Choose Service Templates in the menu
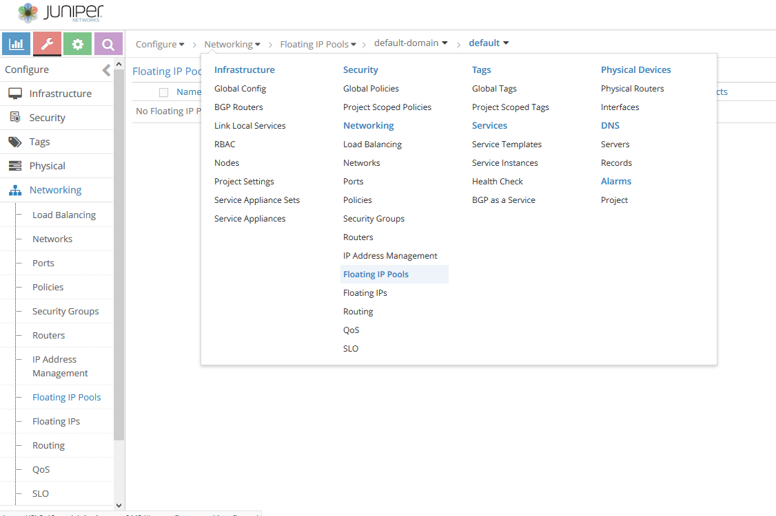The height and width of the screenshot is (516, 776). [x=507, y=144]
